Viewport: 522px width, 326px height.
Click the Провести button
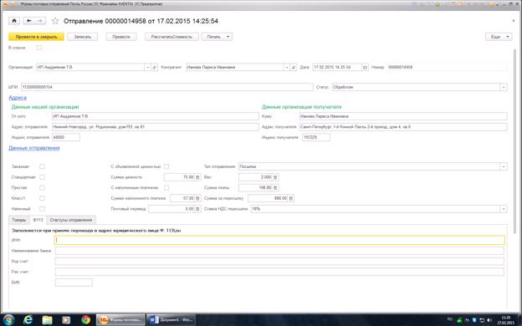(121, 37)
